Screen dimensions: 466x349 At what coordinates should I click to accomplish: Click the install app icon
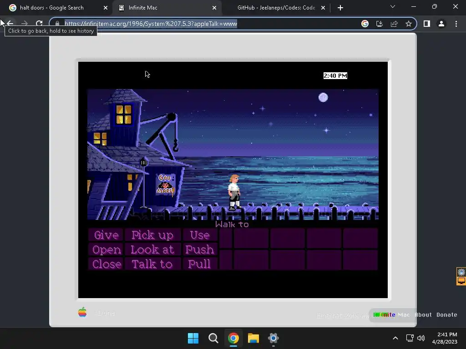[380, 24]
